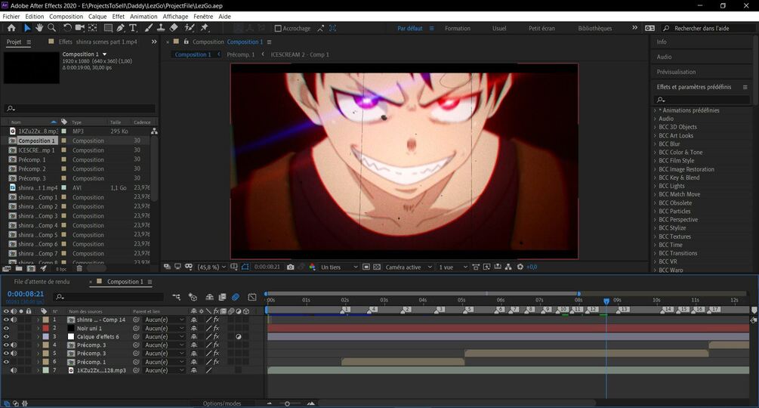759x408 pixels.
Task: Click the composition mini-flowchart icon in timeline
Action: [x=176, y=297]
